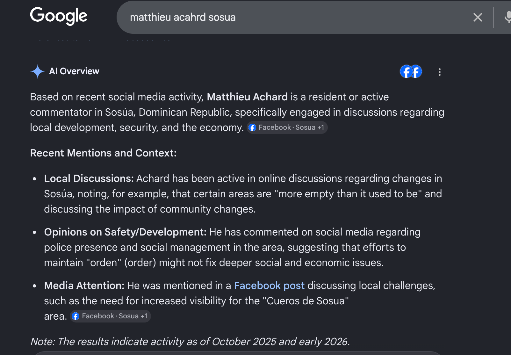Click the AI Overview heading label
511x355 pixels.
[x=74, y=71]
